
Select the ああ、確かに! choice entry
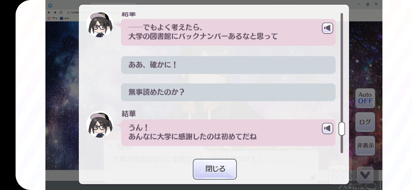228,65
